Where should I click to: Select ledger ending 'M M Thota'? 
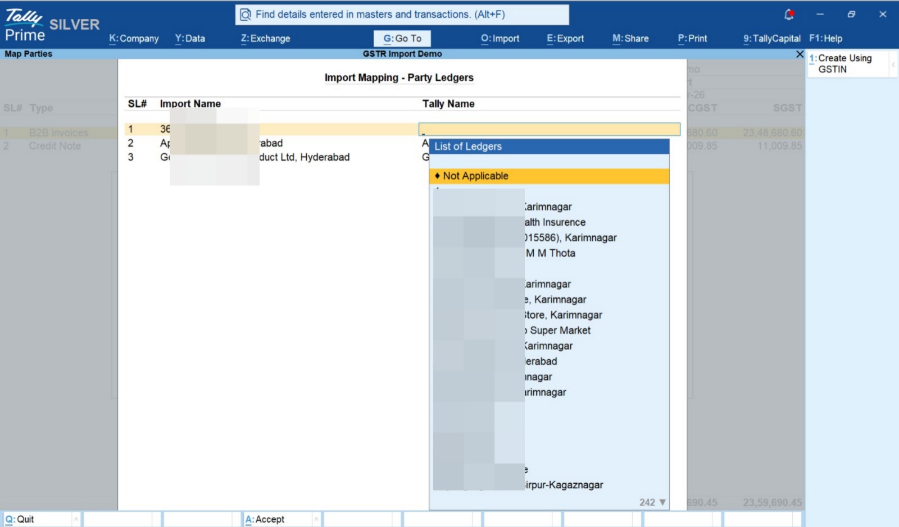coord(549,253)
